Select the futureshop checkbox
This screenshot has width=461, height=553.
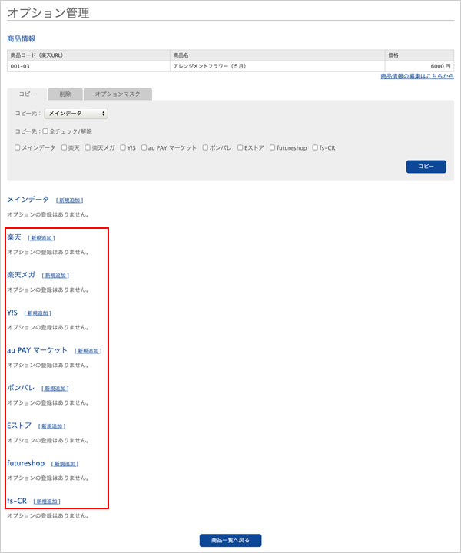tap(272, 147)
